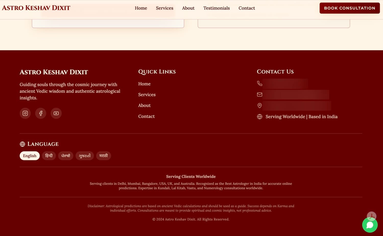383x236 pixels.
Task: Click the small PDF icon above chat
Action: [x=372, y=216]
